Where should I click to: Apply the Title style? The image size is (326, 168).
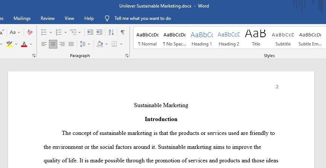[x=256, y=38]
